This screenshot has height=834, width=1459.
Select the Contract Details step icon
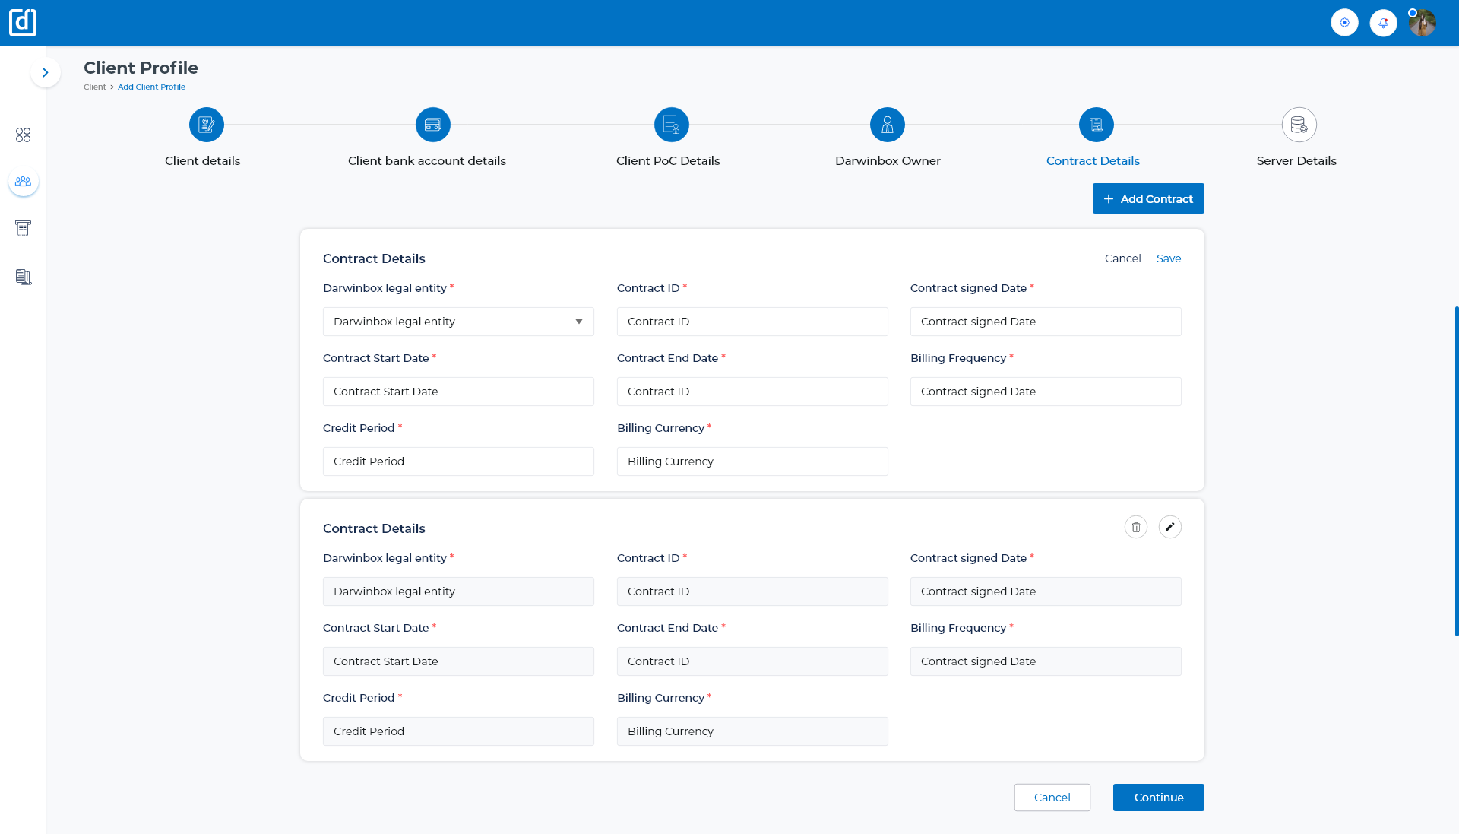[x=1097, y=125]
